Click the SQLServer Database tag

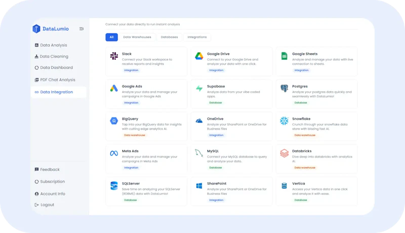(x=131, y=200)
